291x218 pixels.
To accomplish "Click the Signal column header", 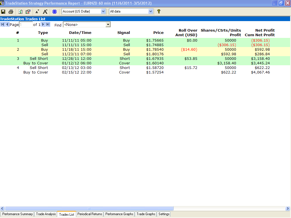I will point(124,32).
